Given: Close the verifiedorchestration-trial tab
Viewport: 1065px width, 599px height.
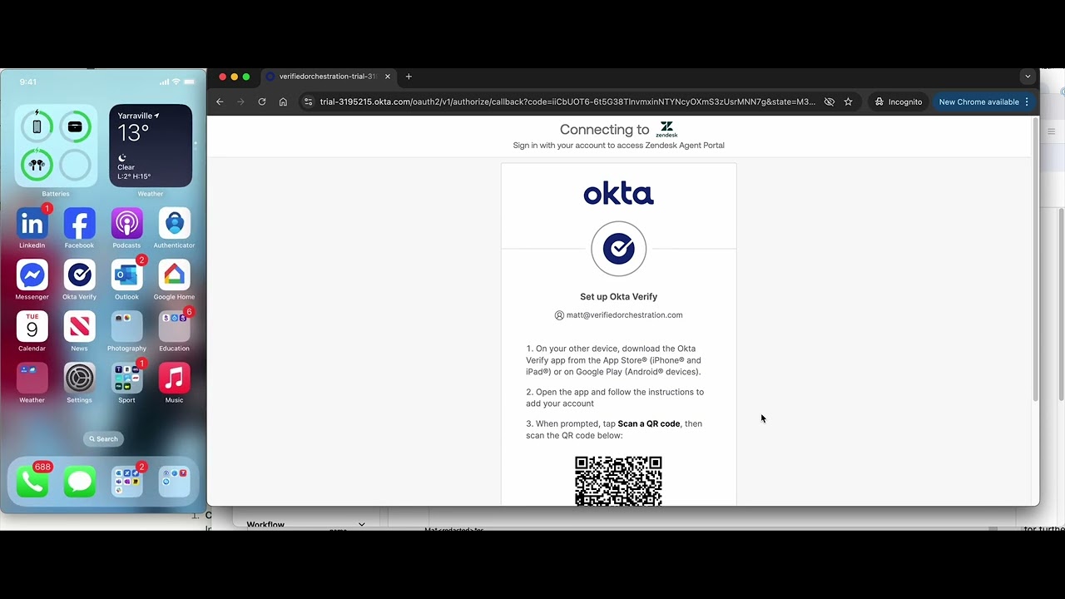Looking at the screenshot, I should 388,77.
